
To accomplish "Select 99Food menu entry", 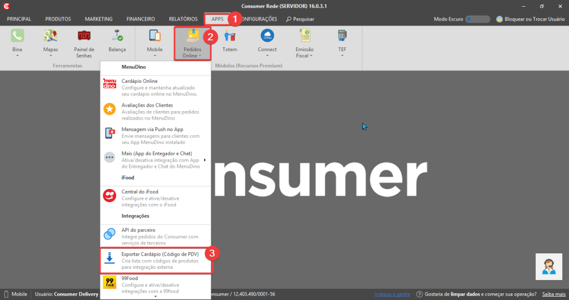I will [x=155, y=284].
